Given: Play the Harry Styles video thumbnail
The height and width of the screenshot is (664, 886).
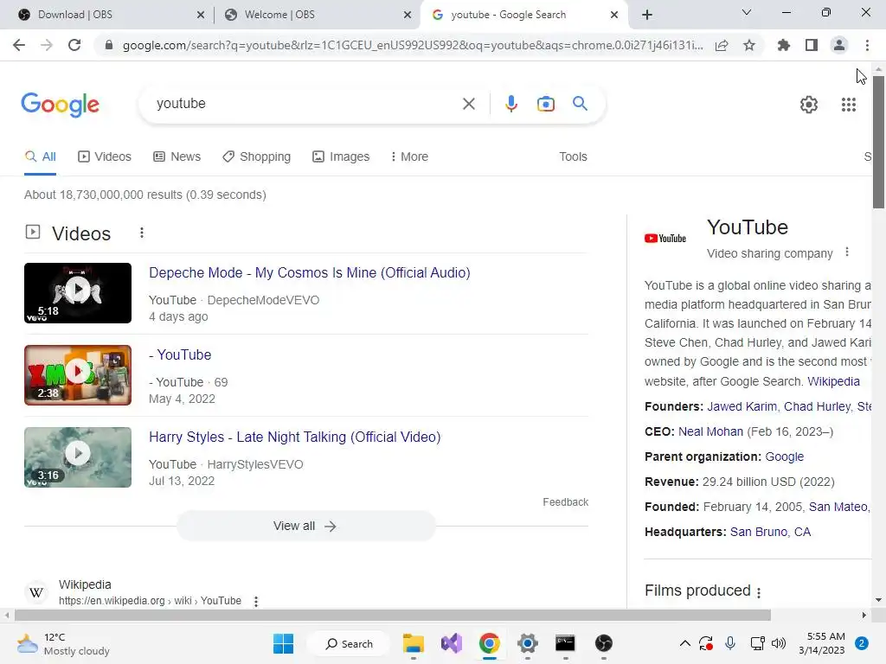Looking at the screenshot, I should click(78, 457).
